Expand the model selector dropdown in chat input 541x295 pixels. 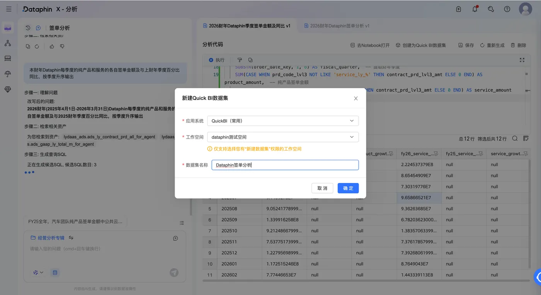38,273
